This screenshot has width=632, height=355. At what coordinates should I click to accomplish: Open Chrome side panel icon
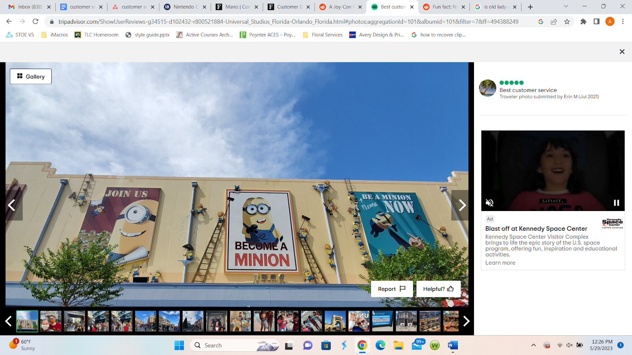pos(596,22)
